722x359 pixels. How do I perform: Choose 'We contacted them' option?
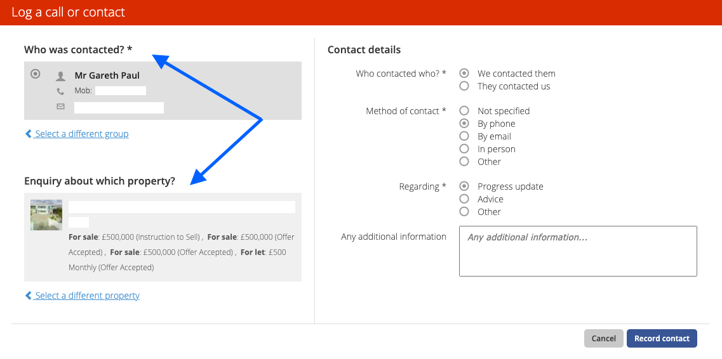[464, 74]
